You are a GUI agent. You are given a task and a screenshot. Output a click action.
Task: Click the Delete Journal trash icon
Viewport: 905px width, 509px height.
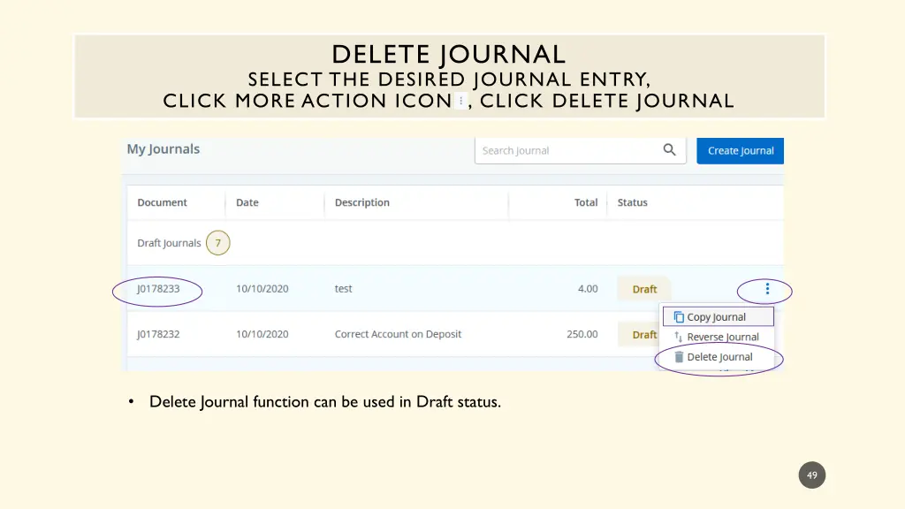coord(678,357)
